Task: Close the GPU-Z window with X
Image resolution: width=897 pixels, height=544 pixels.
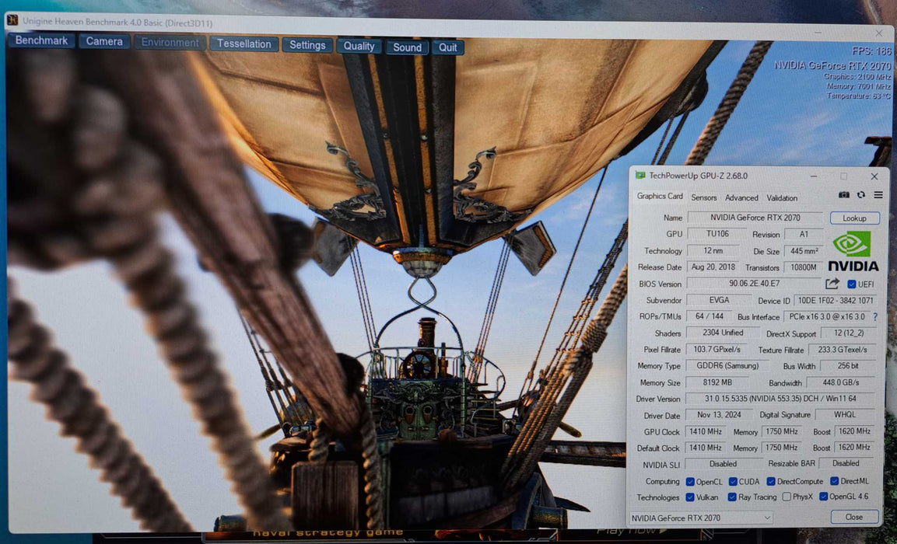Action: (874, 176)
